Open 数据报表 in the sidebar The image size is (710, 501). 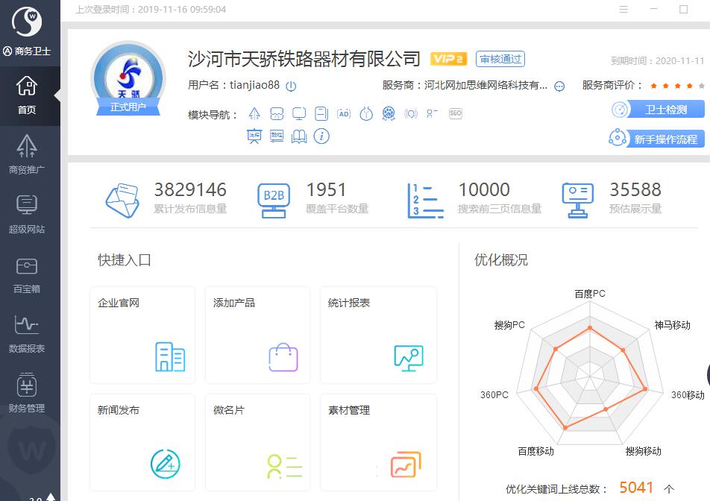pos(27,333)
